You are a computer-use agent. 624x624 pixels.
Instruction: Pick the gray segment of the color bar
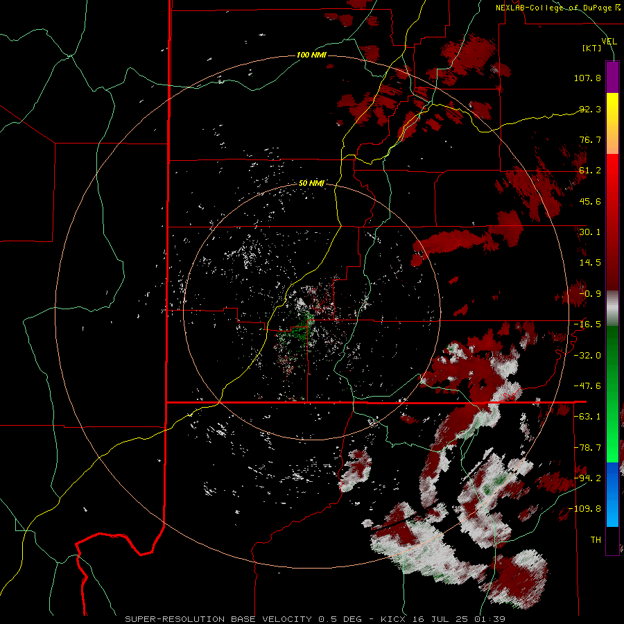[612, 308]
